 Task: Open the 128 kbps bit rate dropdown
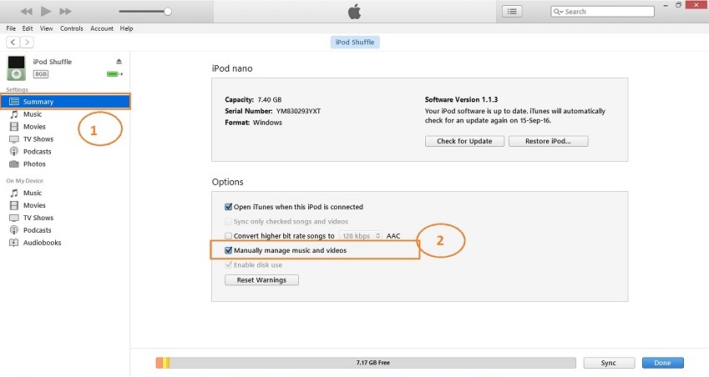[360, 236]
